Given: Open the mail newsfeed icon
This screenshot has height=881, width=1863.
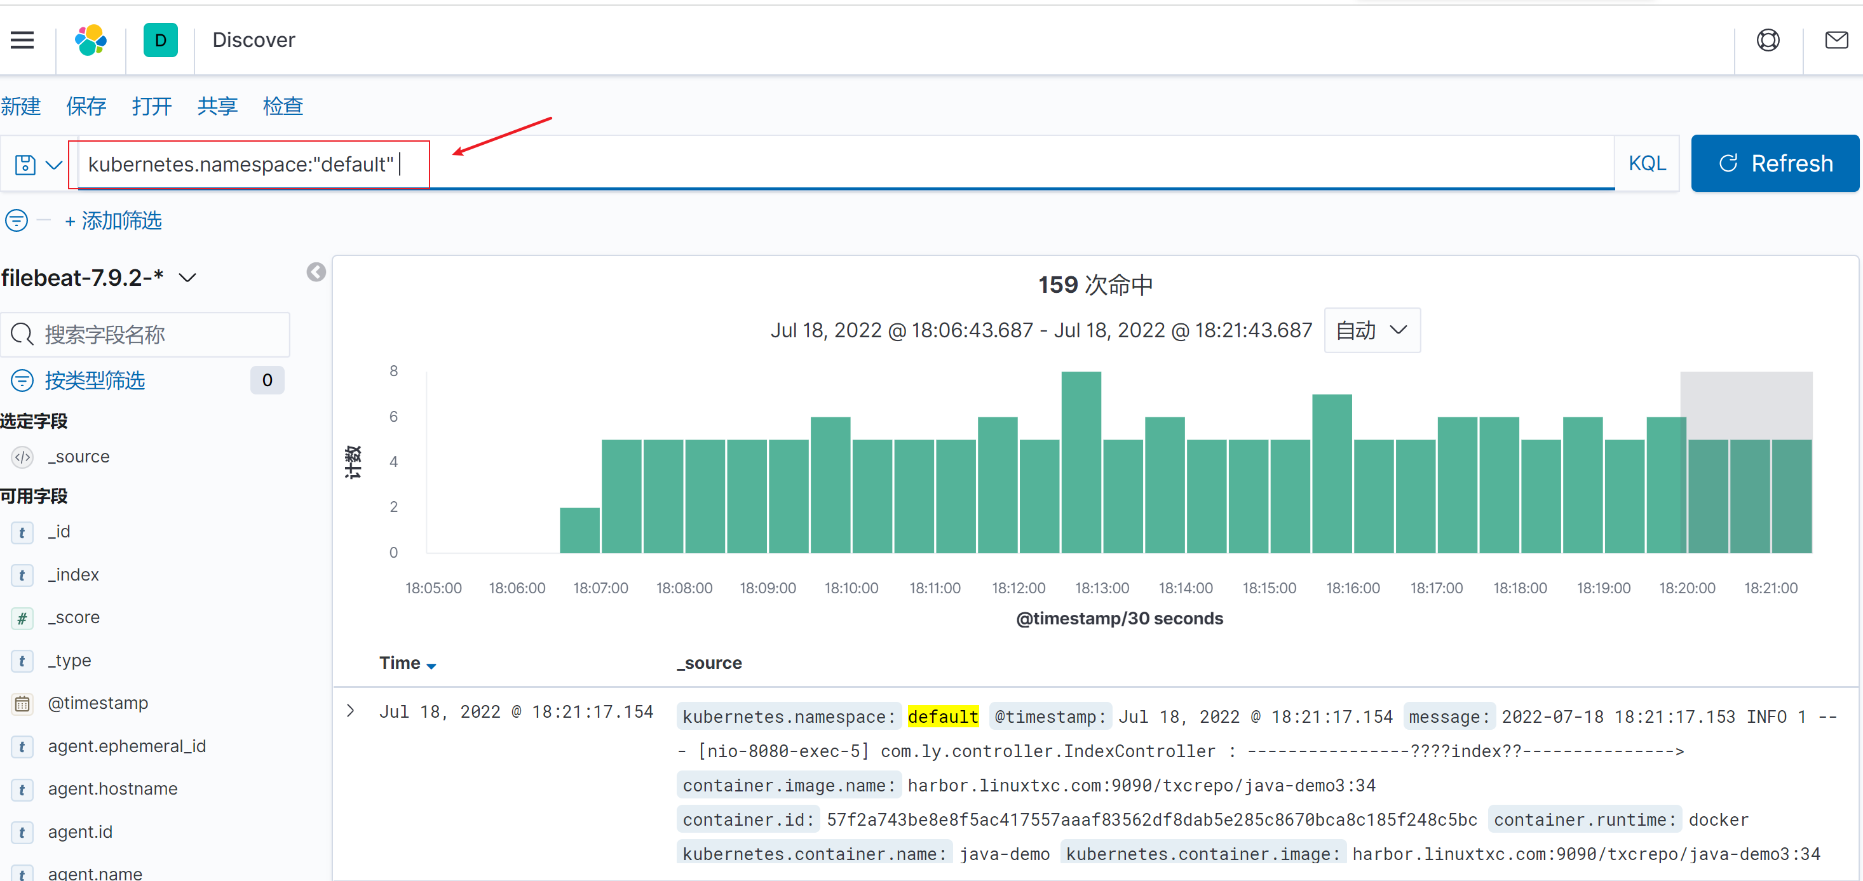Looking at the screenshot, I should coord(1836,40).
